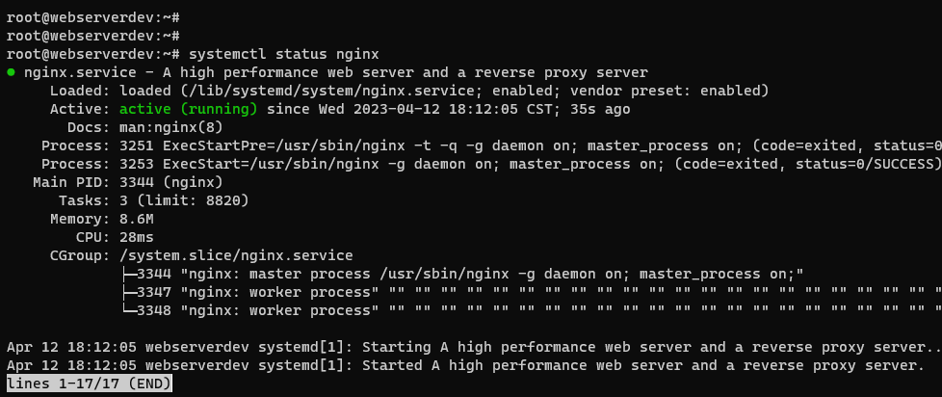The image size is (942, 397).
Task: Click the first root@webserverdev prompt line
Action: pyautogui.click(x=92, y=17)
